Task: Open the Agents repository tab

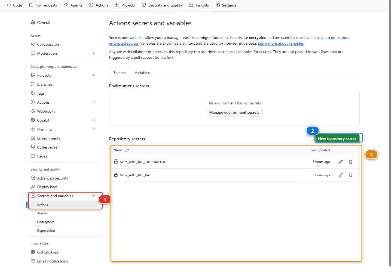Action: [73, 5]
